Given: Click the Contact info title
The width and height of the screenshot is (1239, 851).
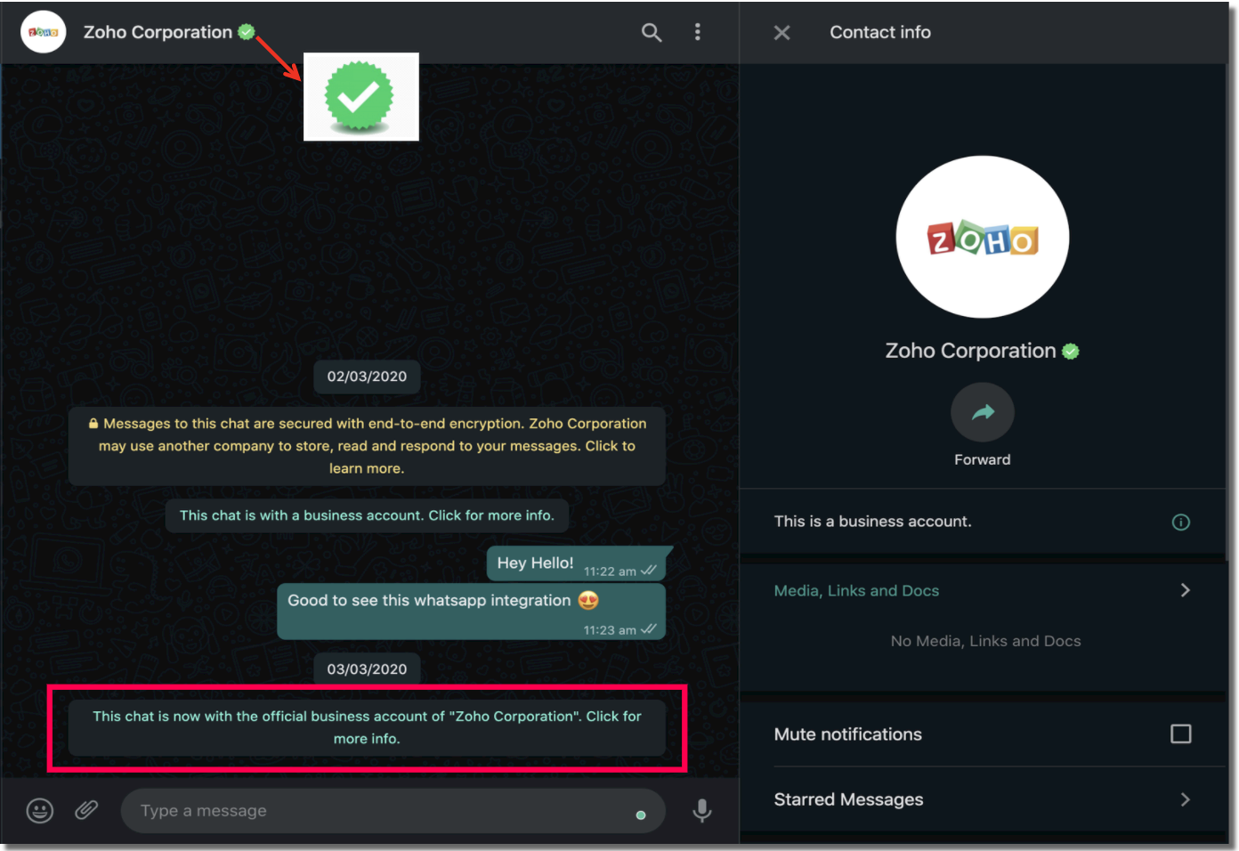Looking at the screenshot, I should 880,32.
